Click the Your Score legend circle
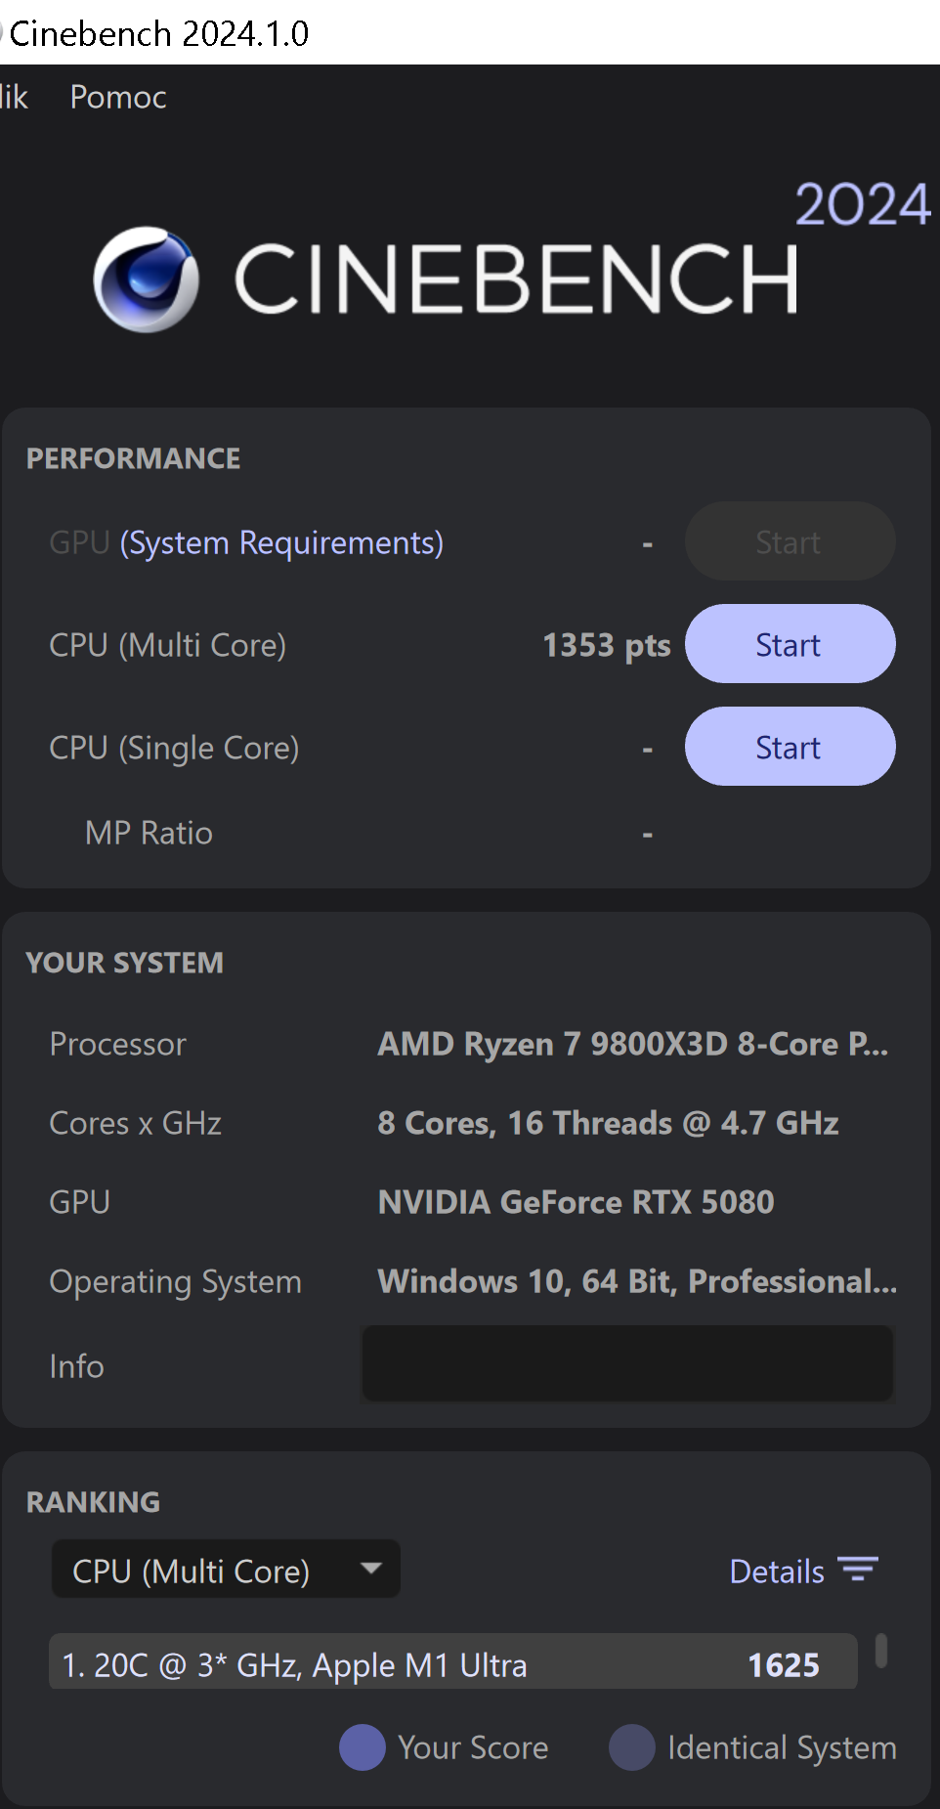The image size is (940, 1809). [x=363, y=1747]
